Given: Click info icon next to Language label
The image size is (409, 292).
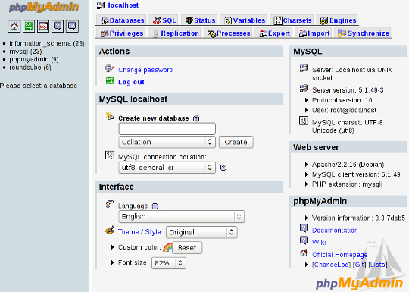Looking at the screenshot, I should (155, 206).
